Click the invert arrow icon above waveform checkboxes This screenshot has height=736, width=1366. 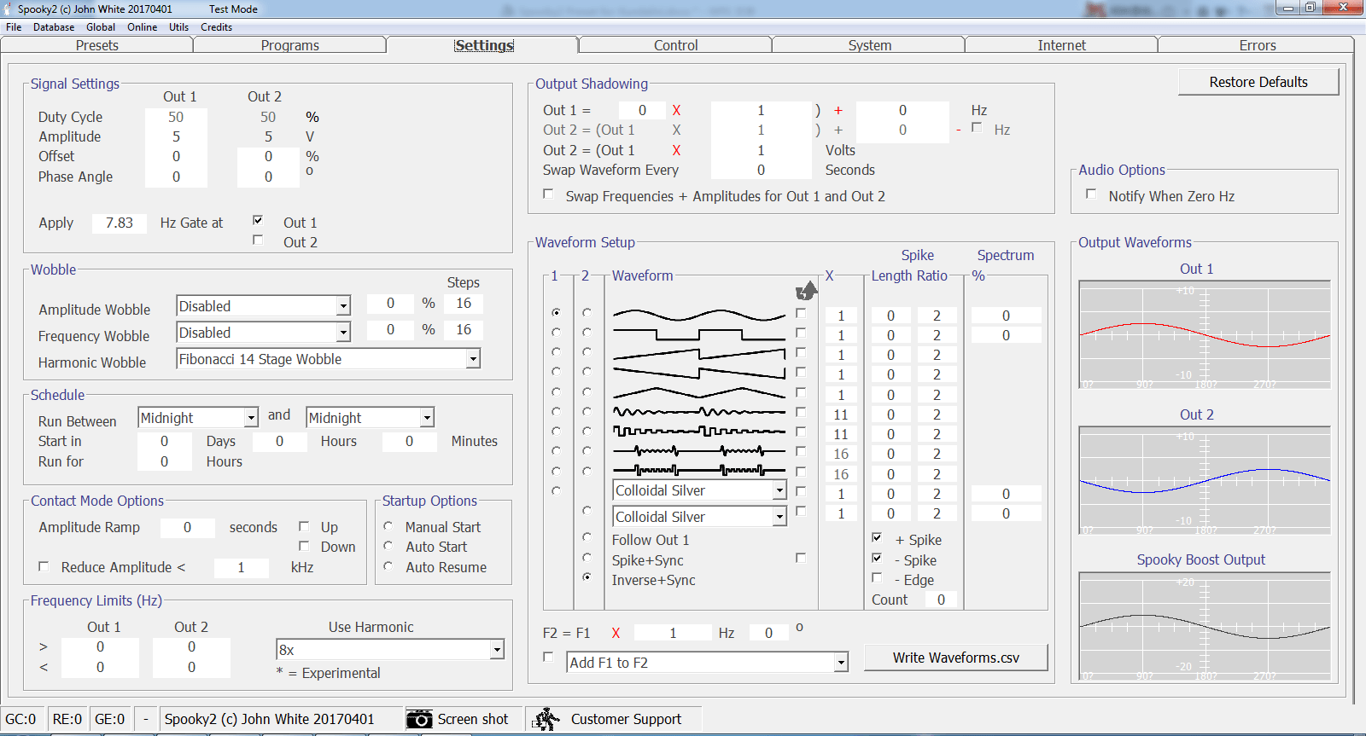(x=806, y=292)
